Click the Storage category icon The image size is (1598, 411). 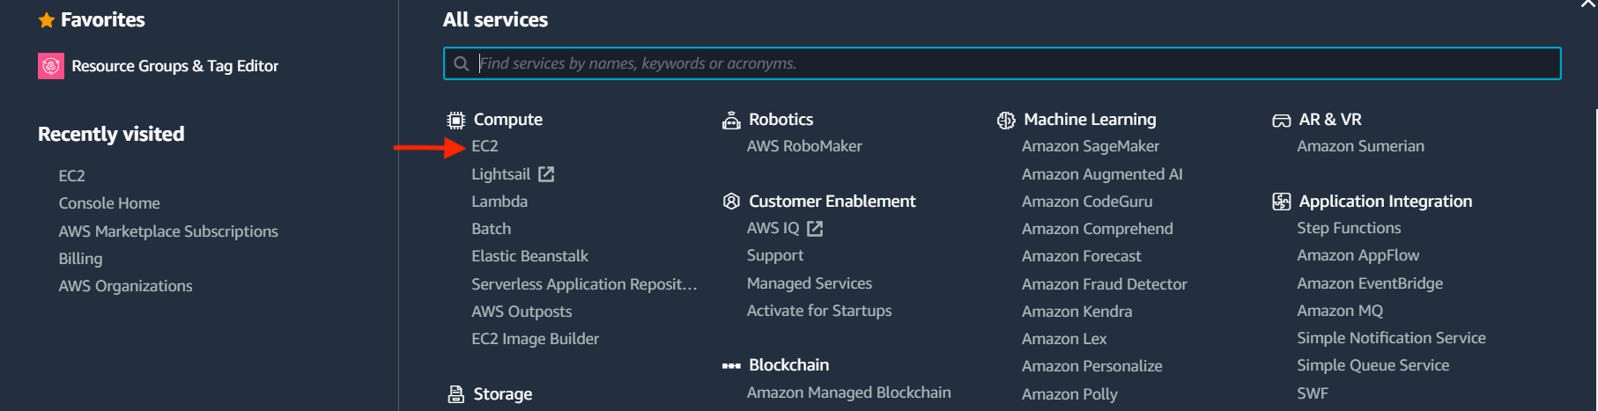click(x=455, y=394)
